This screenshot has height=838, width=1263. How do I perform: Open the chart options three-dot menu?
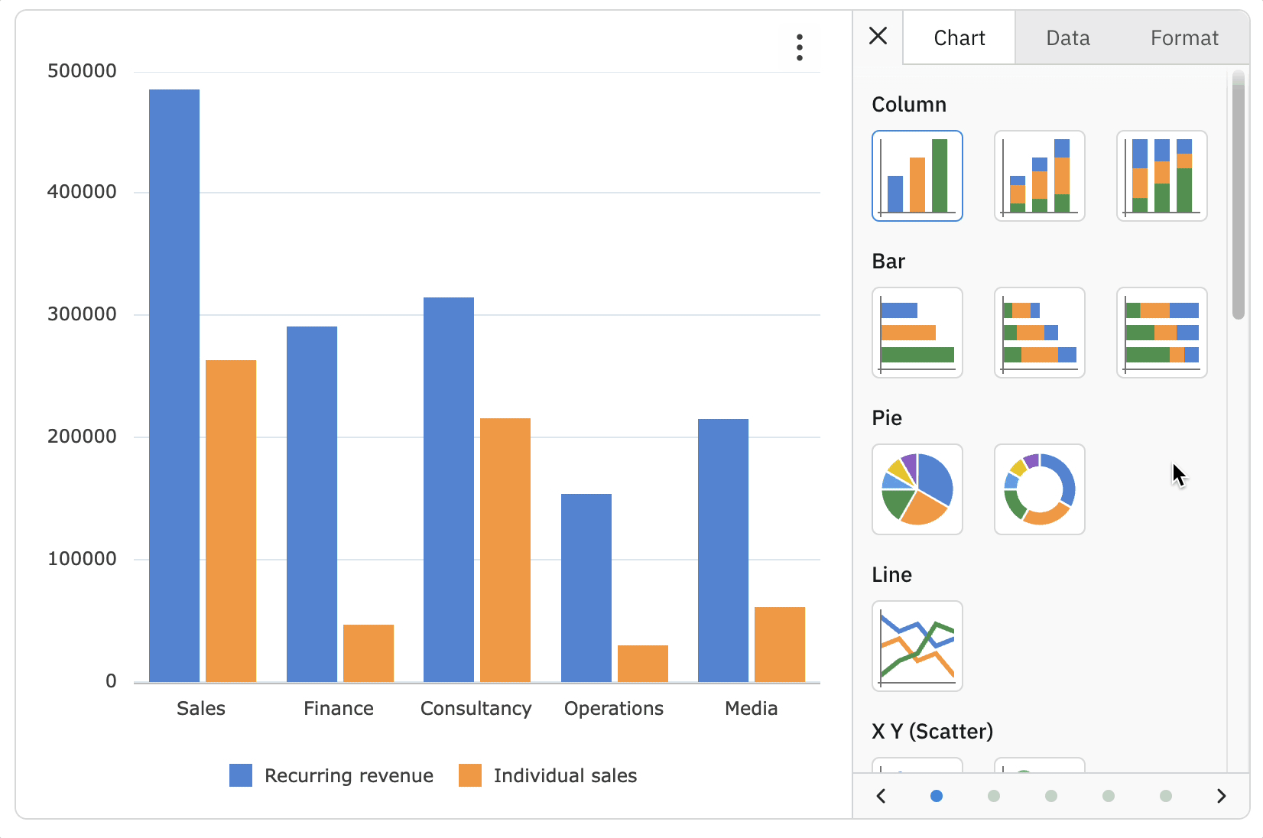[x=798, y=47]
